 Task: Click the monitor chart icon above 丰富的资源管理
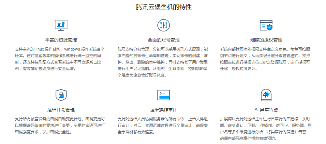coord(61,25)
